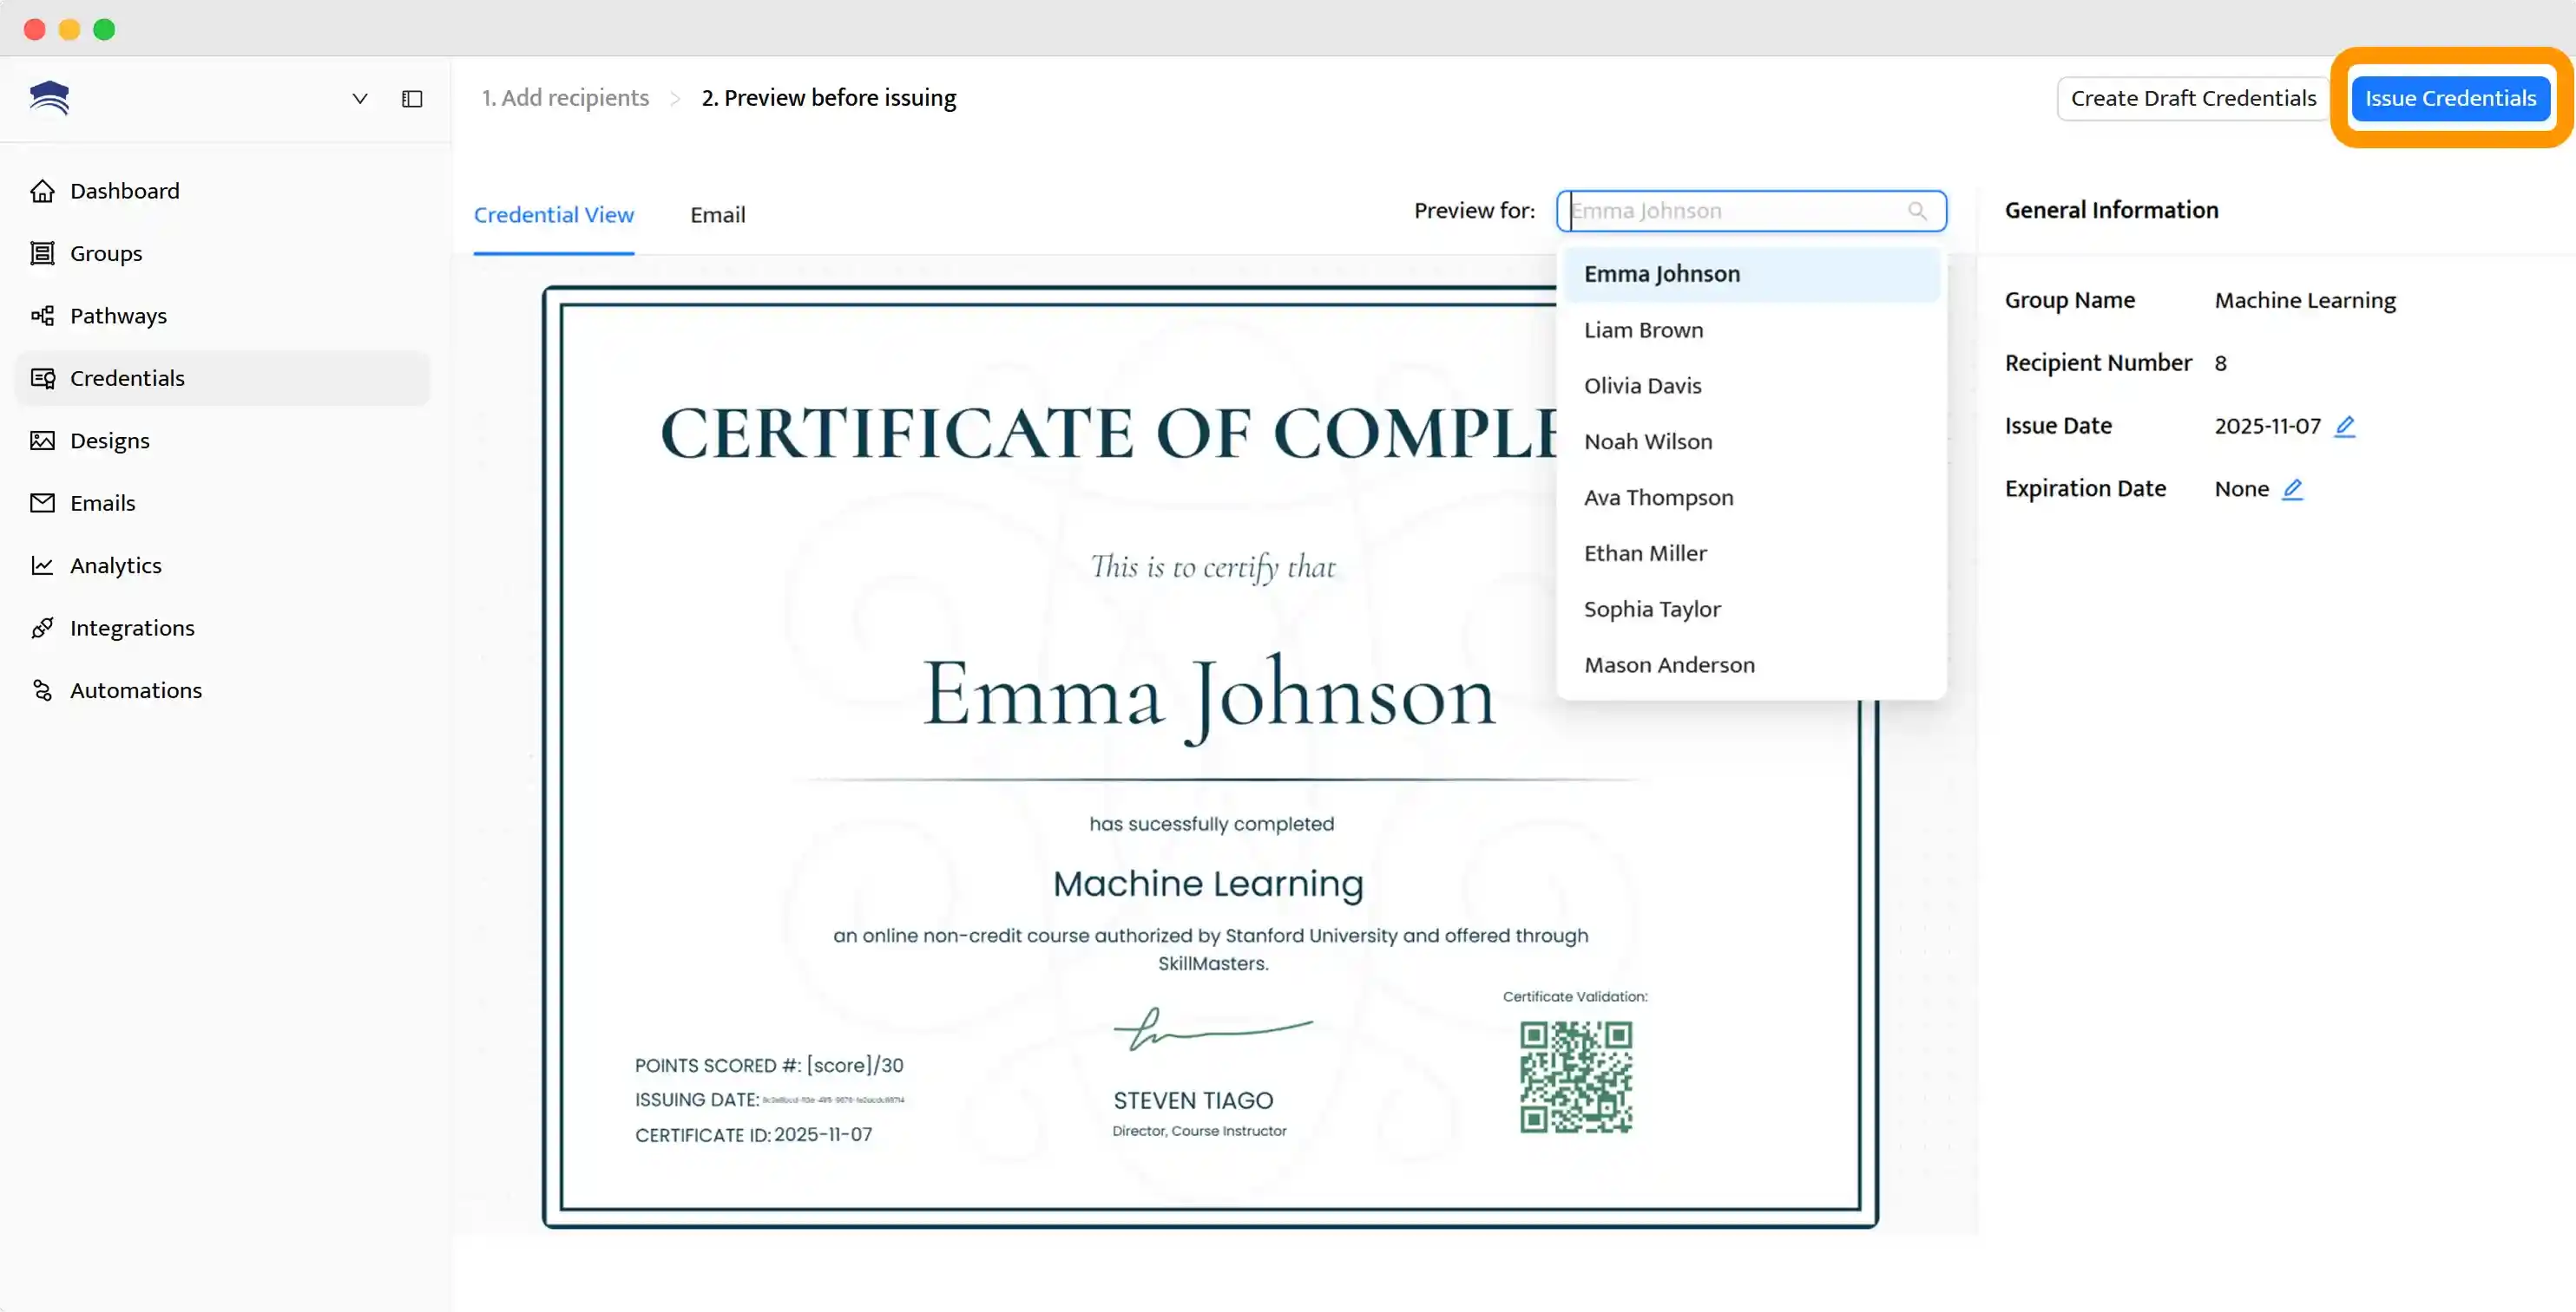Open the Analytics section
This screenshot has height=1312, width=2576.
[115, 565]
